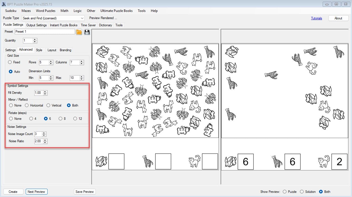Click the open preset folder icon
The image size is (352, 197).
79,32
